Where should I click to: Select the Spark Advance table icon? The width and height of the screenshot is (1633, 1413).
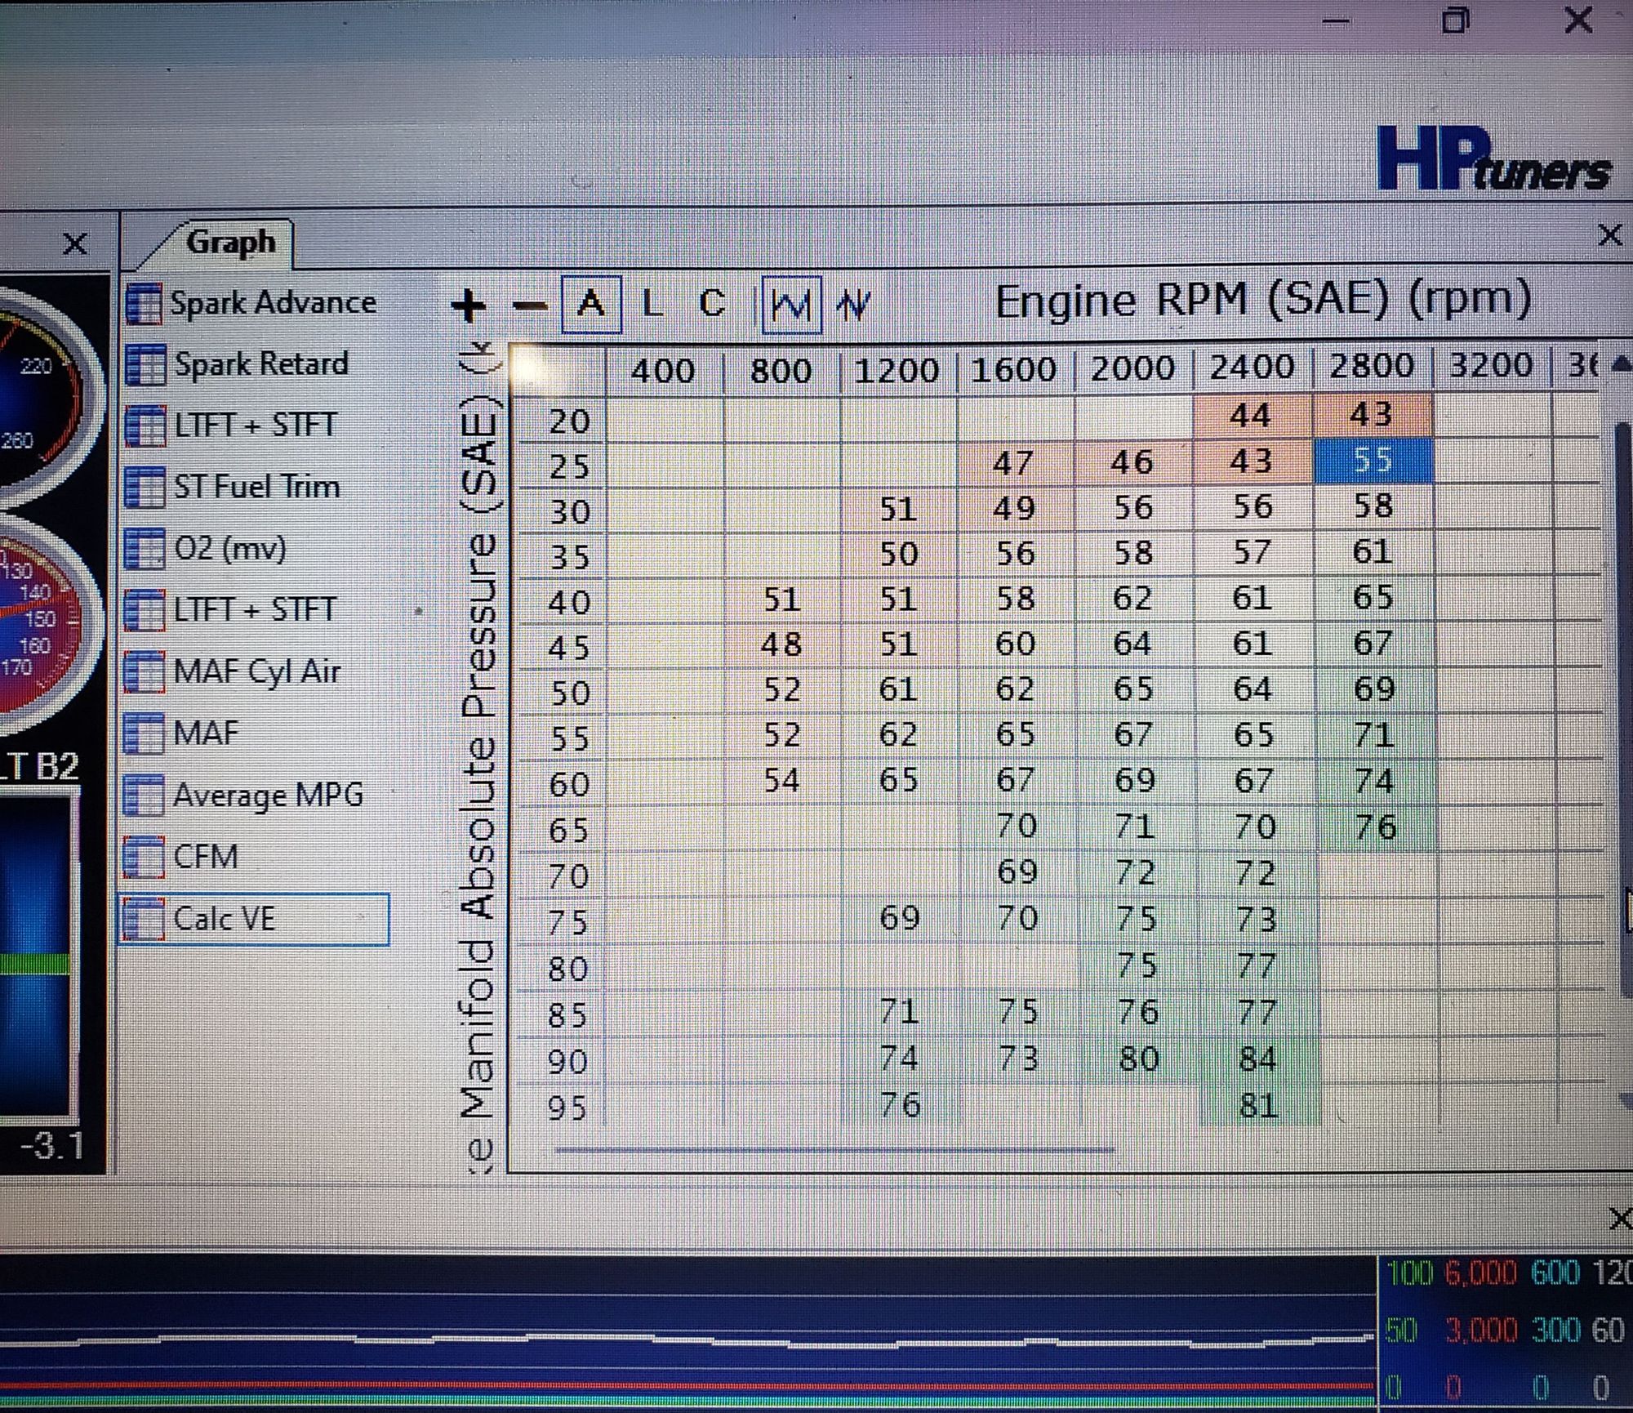(x=145, y=304)
